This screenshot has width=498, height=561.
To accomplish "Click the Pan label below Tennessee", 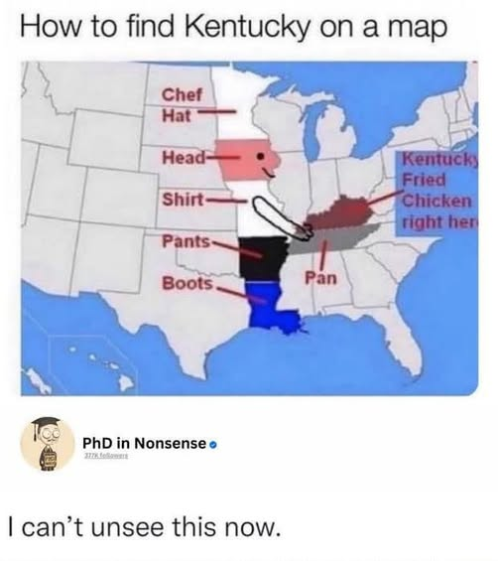I will tap(320, 278).
